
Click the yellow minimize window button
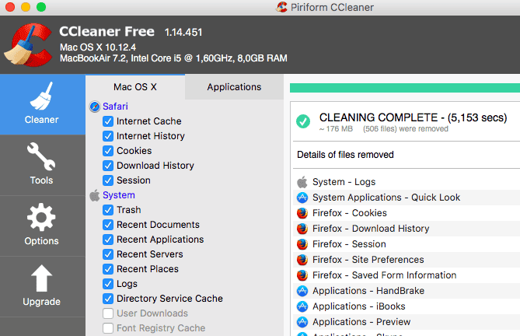pos(26,7)
